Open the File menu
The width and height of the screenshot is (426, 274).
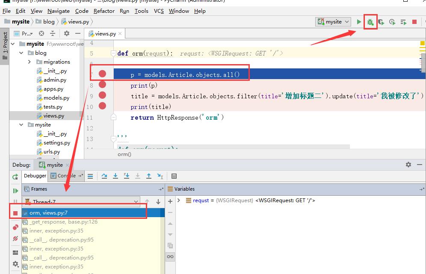coord(6,11)
